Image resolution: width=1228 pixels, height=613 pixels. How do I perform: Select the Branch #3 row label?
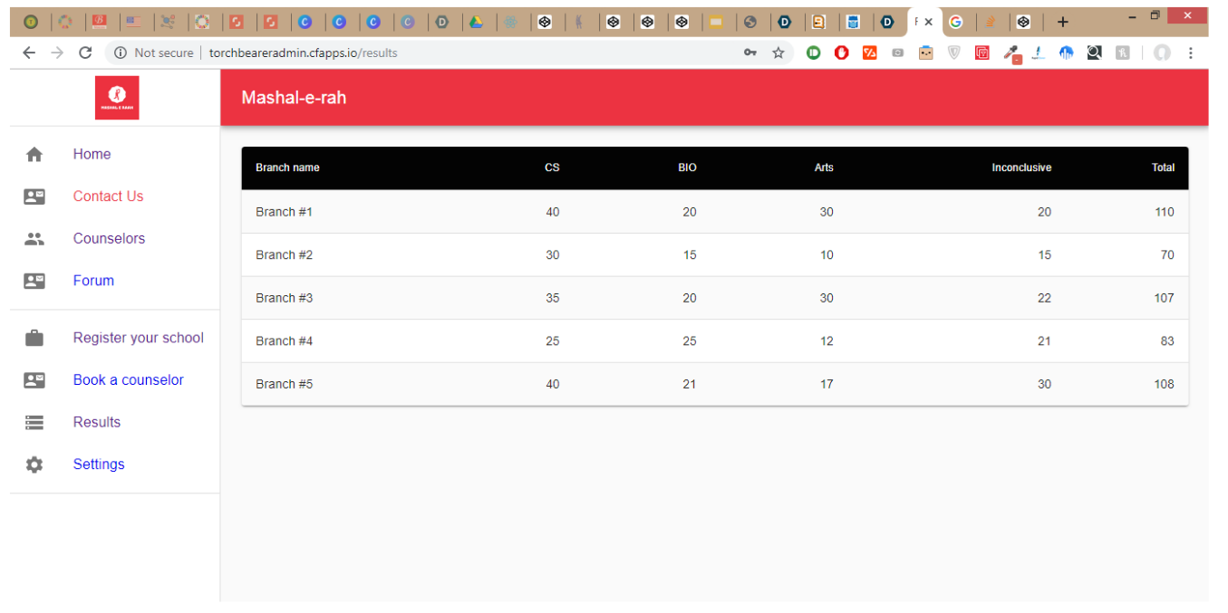[x=284, y=298]
